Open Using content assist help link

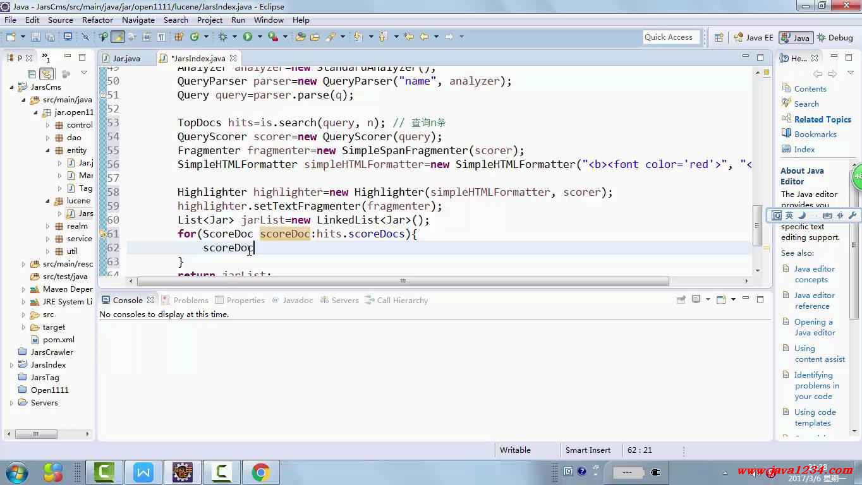coord(820,354)
